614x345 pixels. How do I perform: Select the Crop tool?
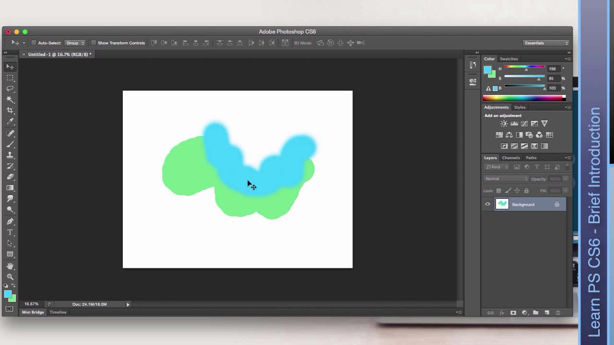(10, 111)
